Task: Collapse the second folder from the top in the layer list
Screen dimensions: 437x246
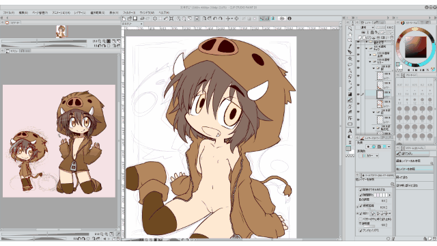Action: coord(367,49)
